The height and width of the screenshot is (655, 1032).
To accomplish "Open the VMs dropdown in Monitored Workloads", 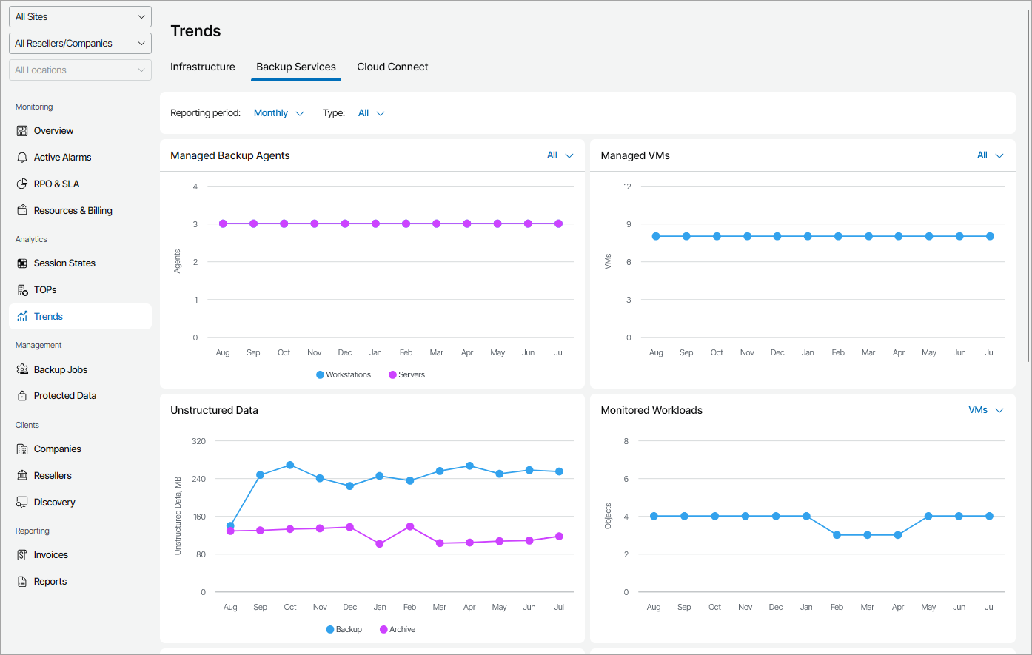I will pos(985,410).
